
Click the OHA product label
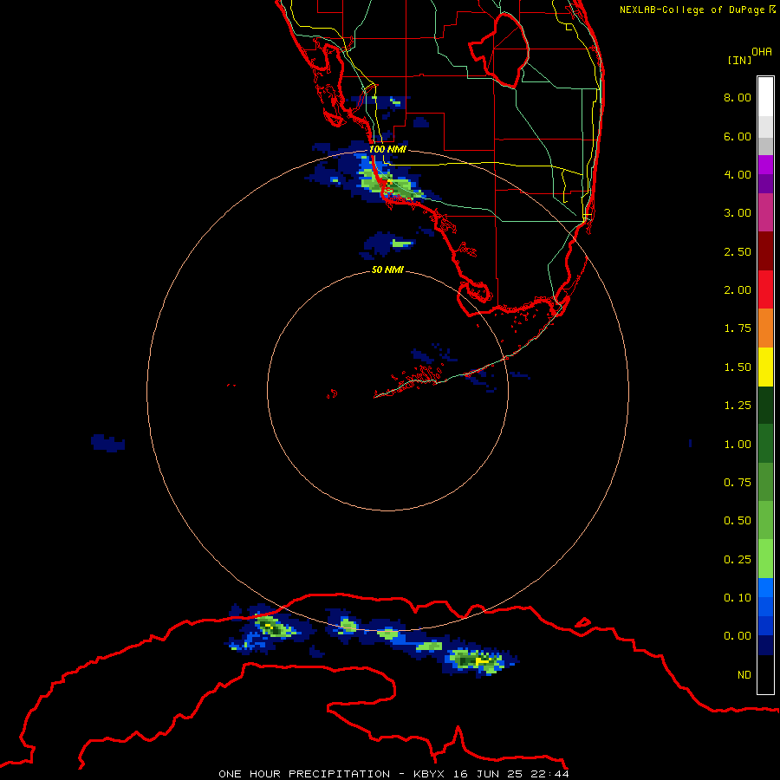pos(762,52)
